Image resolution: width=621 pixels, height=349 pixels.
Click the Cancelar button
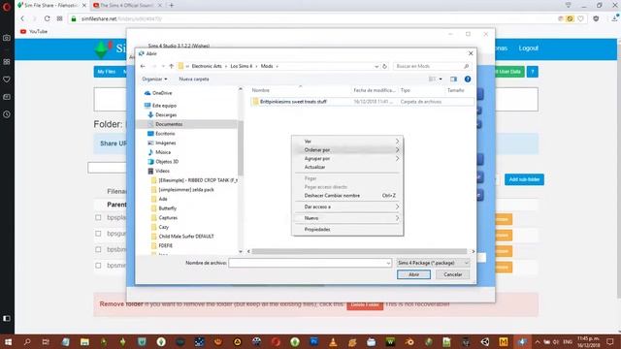click(x=453, y=274)
